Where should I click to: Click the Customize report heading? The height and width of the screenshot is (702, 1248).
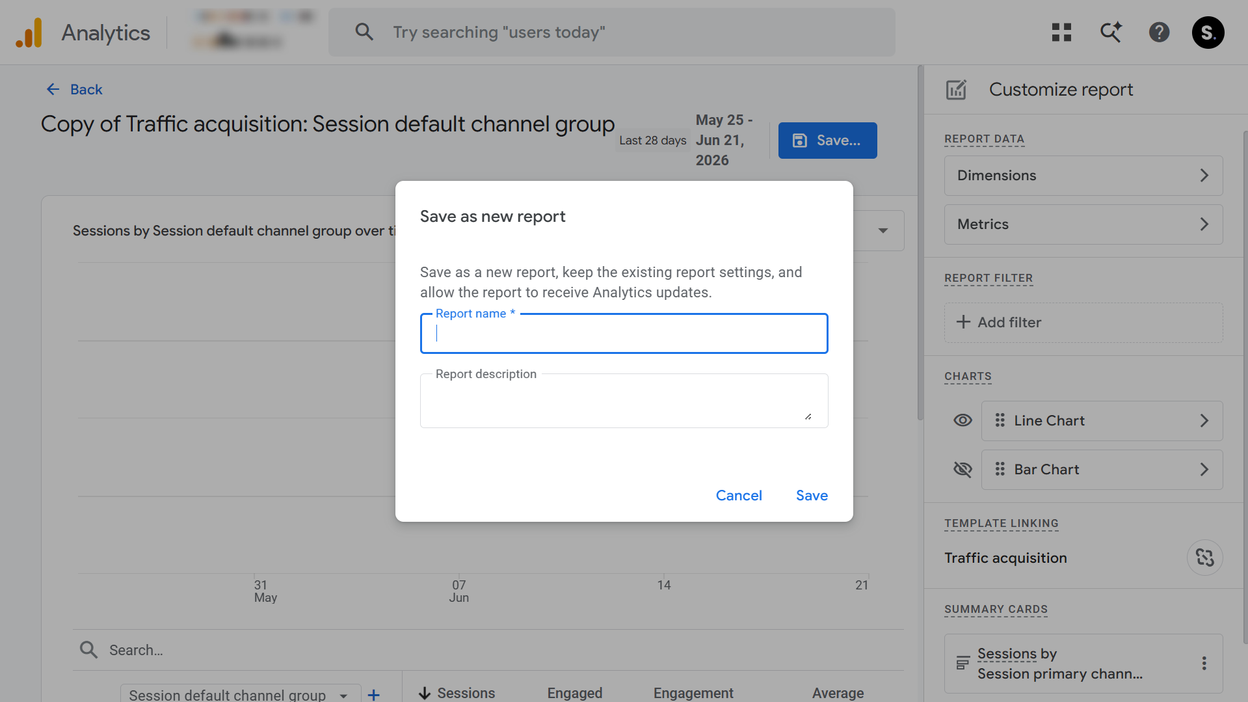1061,90
